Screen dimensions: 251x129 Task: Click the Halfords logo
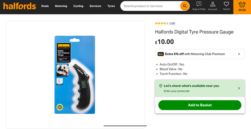[20, 6]
